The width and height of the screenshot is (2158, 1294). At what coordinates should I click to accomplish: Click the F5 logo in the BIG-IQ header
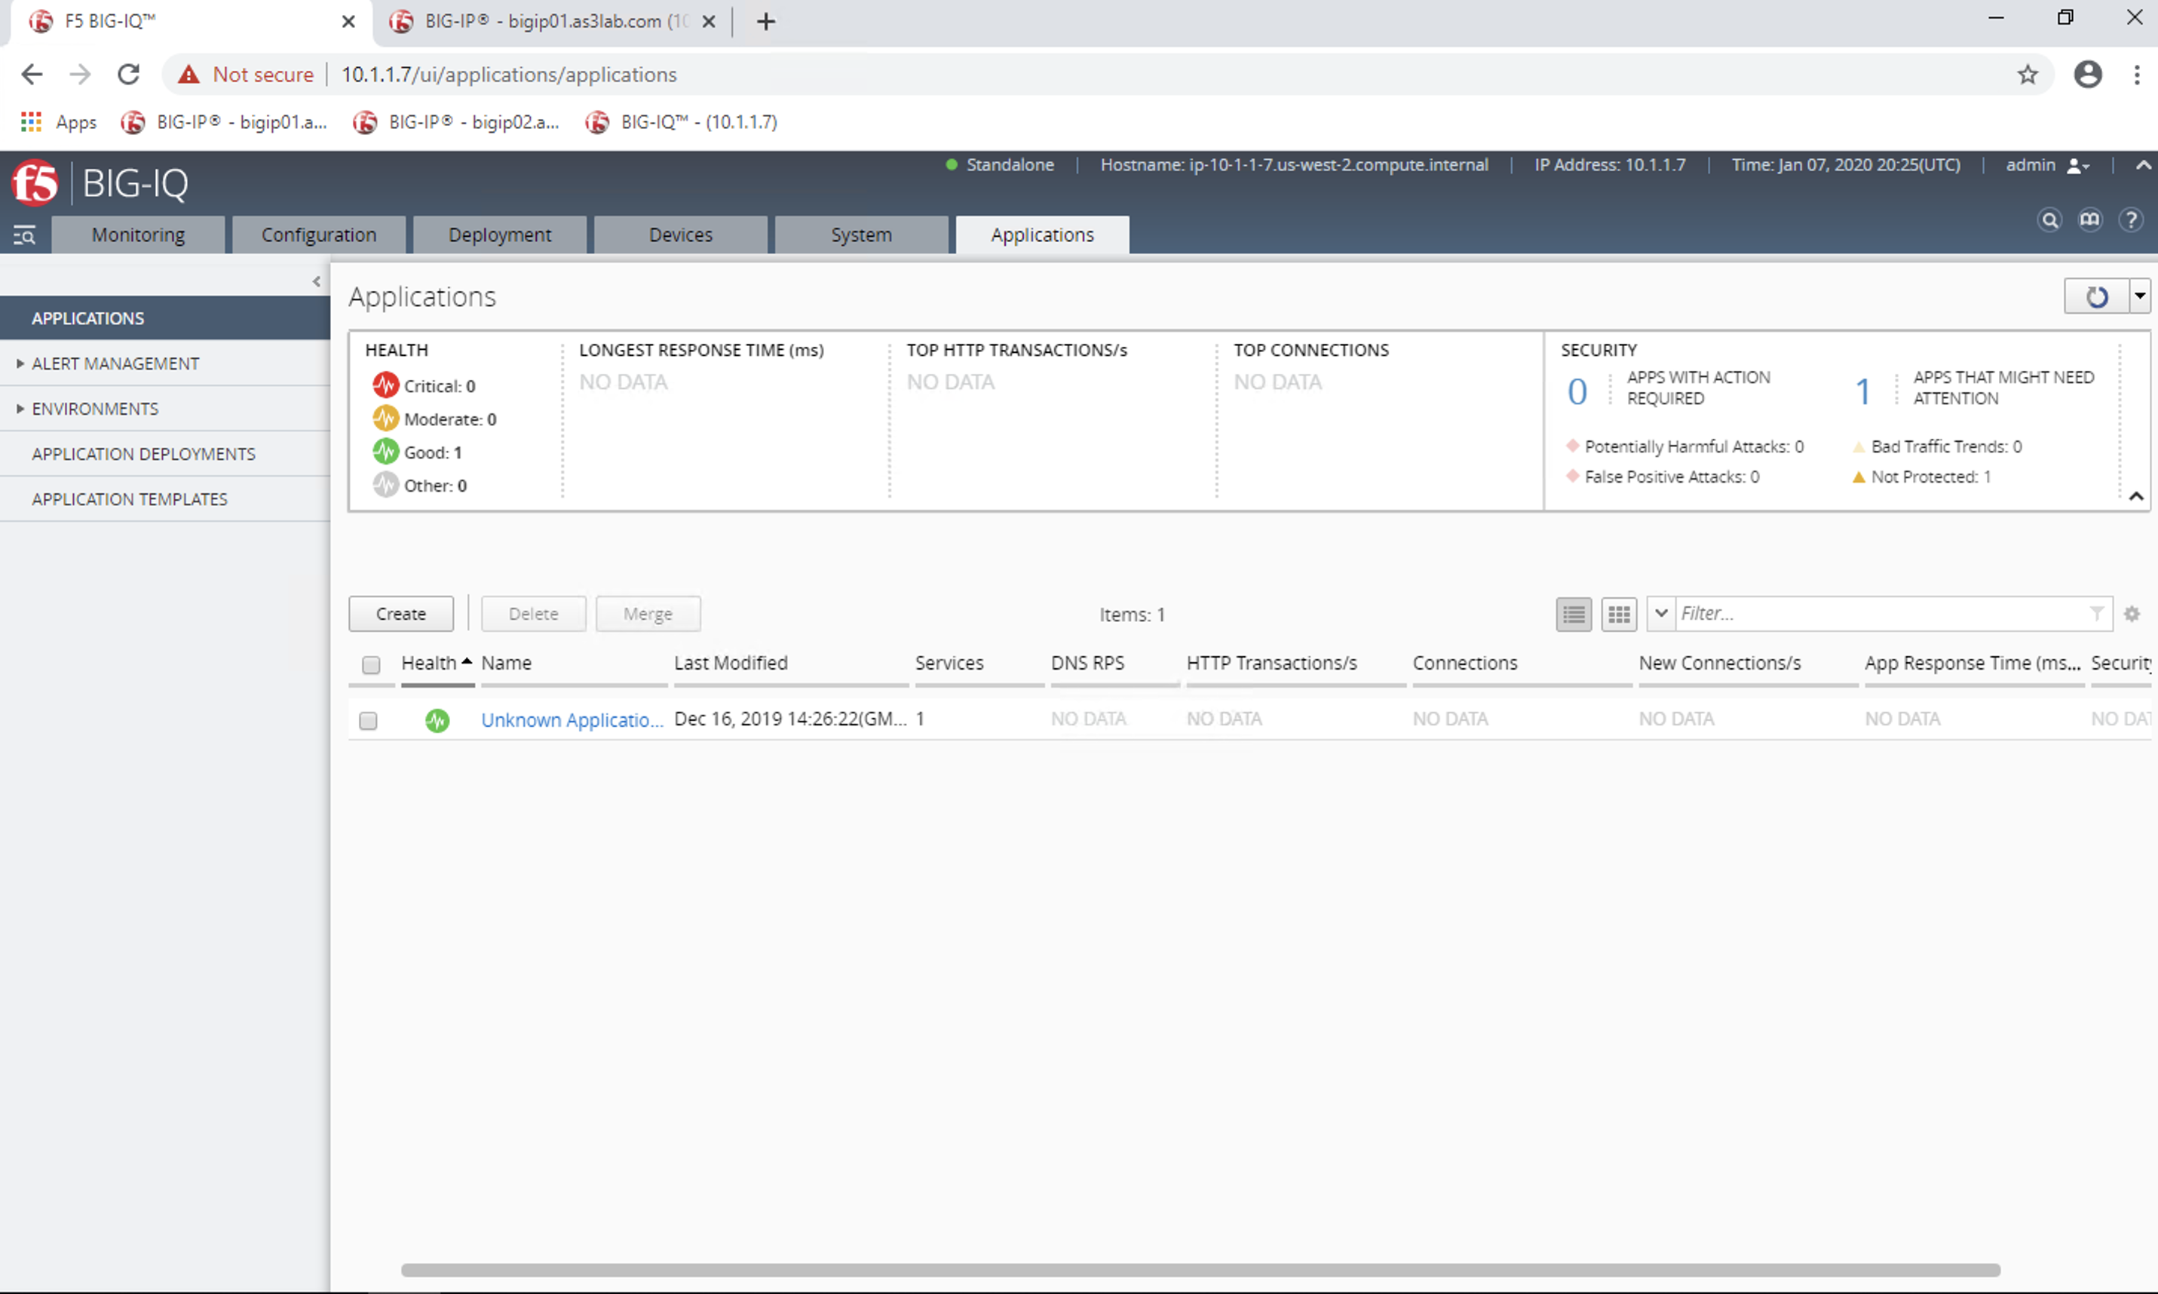35,183
